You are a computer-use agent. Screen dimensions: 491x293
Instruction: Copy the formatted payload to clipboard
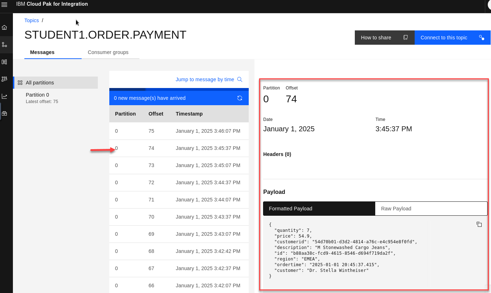479,224
